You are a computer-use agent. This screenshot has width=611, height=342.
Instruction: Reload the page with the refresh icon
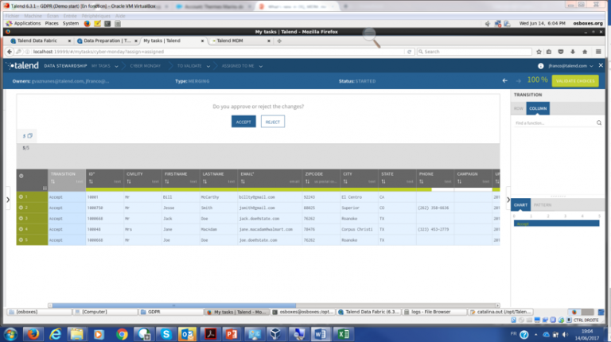click(x=409, y=52)
